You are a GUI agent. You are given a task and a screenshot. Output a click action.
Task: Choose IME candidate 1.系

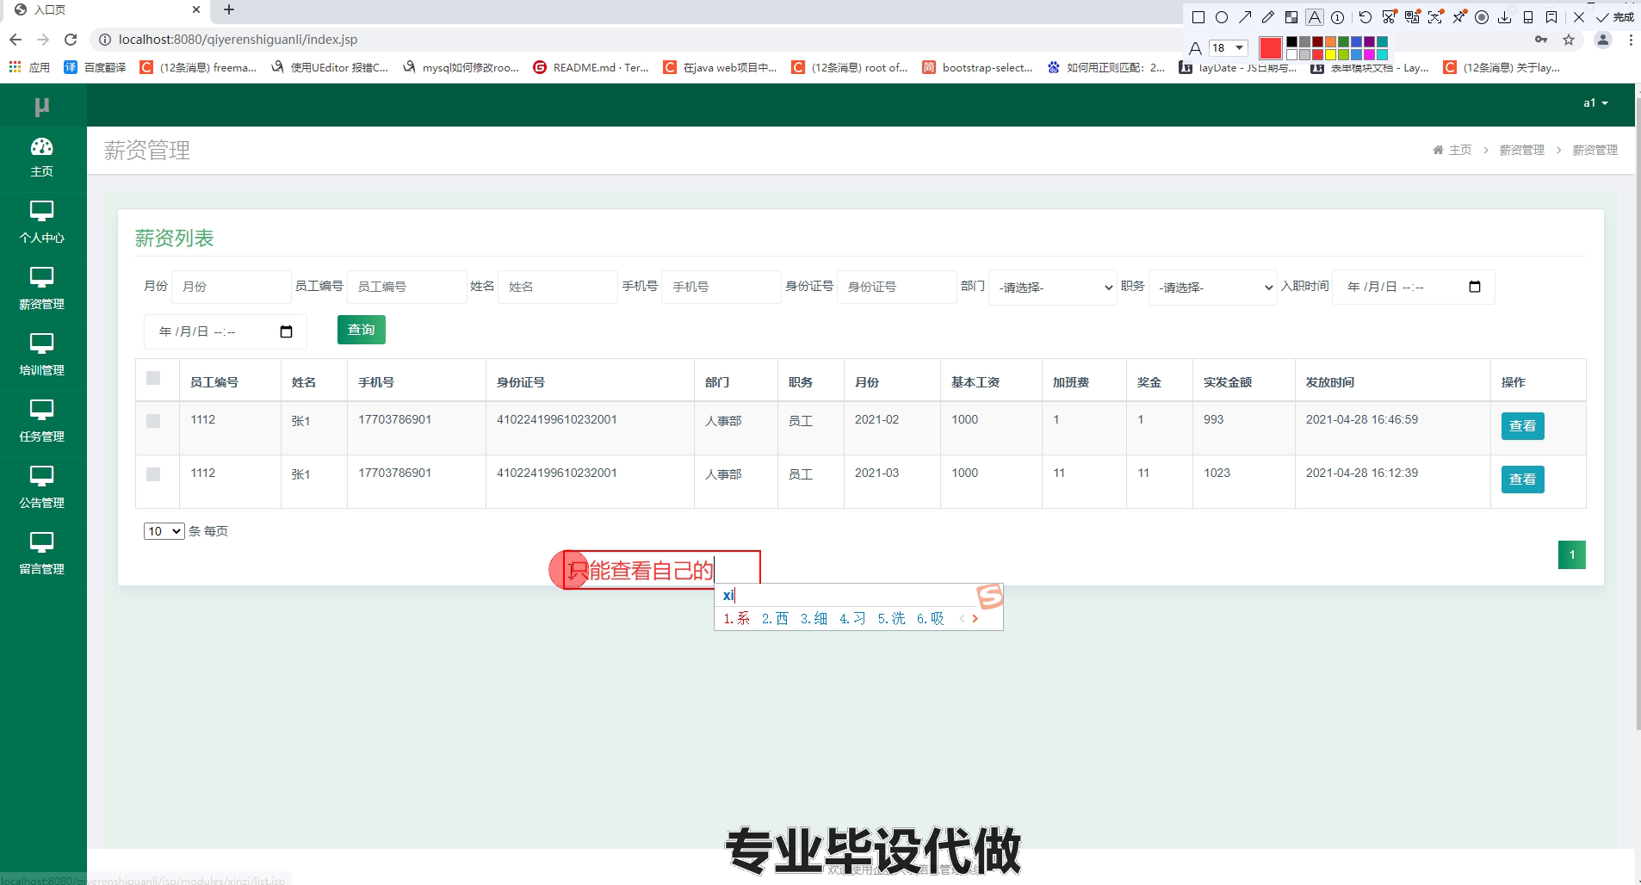(736, 618)
